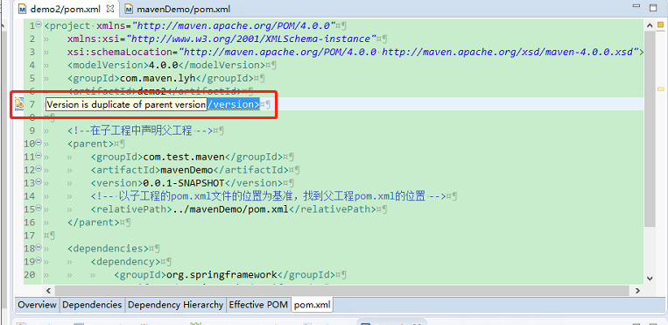Collapse the artifactId fold on line 12

point(39,169)
